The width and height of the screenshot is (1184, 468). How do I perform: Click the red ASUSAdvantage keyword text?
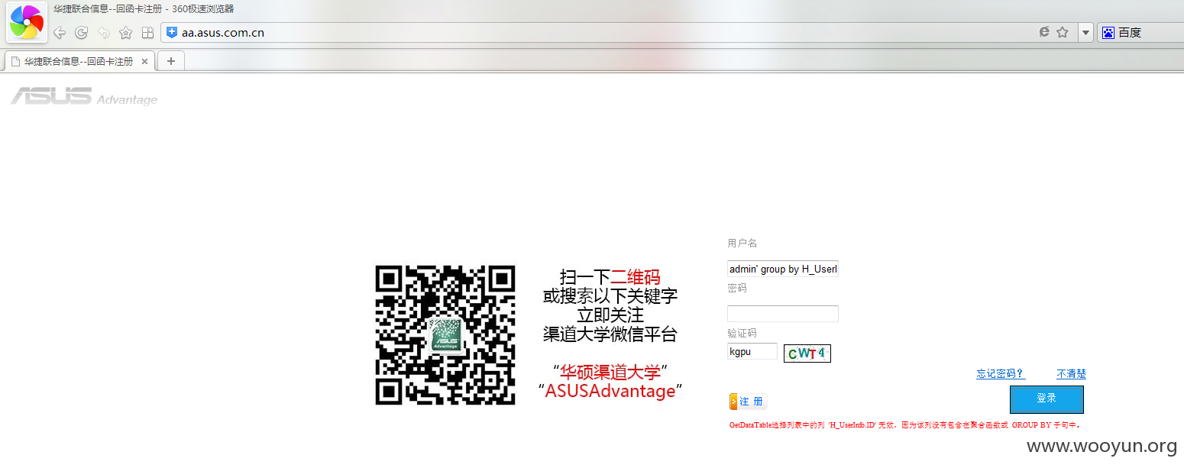610,391
